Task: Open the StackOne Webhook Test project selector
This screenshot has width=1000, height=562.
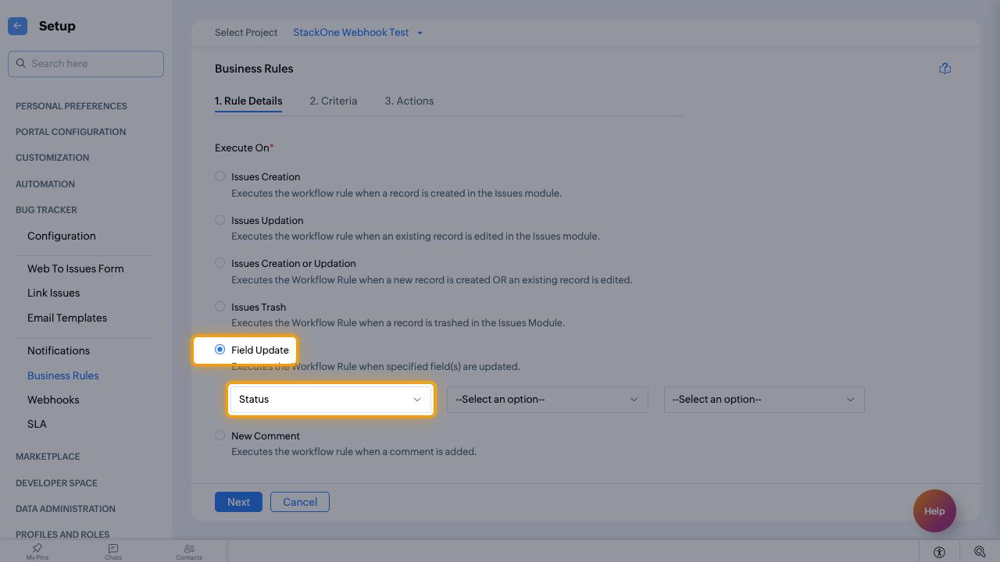Action: pyautogui.click(x=358, y=33)
